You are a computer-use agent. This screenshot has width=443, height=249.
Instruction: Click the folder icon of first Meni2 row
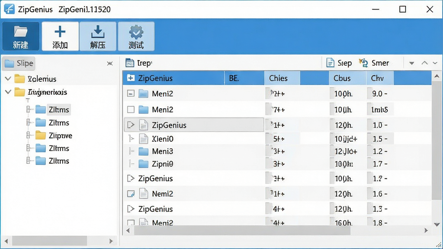(x=143, y=93)
